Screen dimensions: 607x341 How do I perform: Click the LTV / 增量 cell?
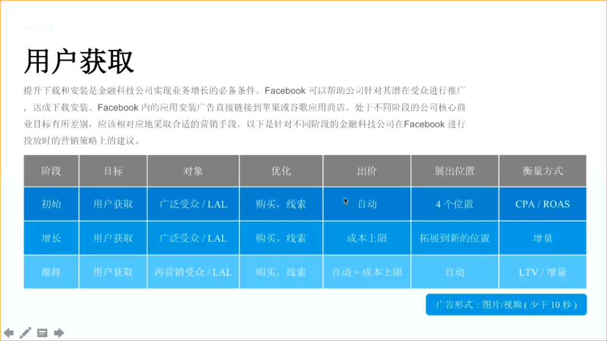tap(542, 271)
